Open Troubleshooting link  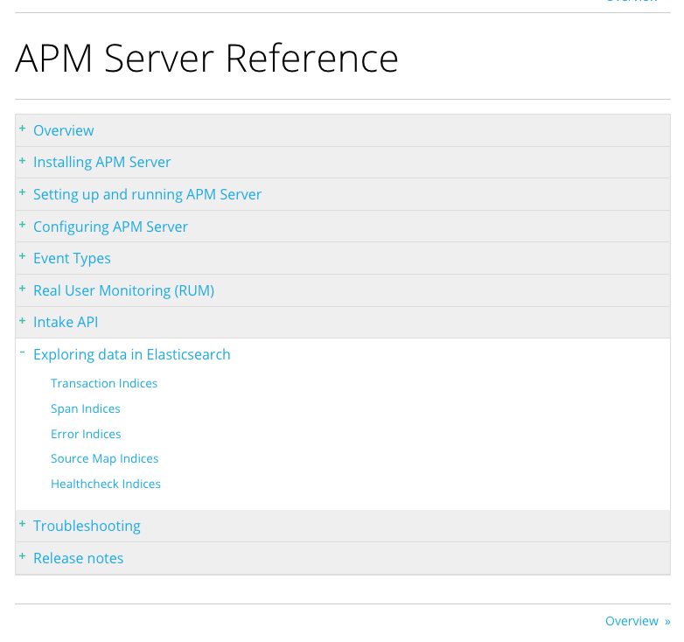pos(87,526)
